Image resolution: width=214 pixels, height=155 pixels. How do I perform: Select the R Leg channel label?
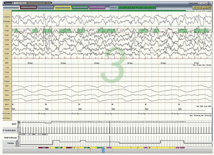(7, 72)
